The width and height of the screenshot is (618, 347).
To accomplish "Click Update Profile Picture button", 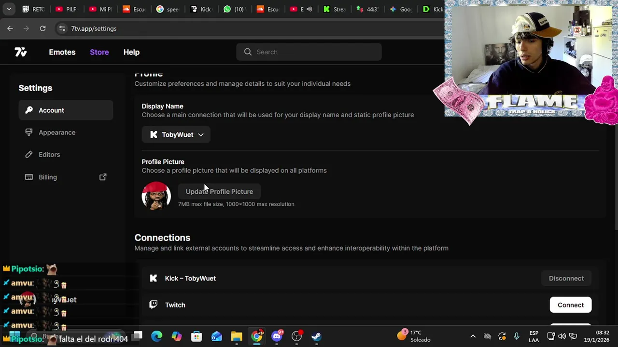I will pos(219,191).
